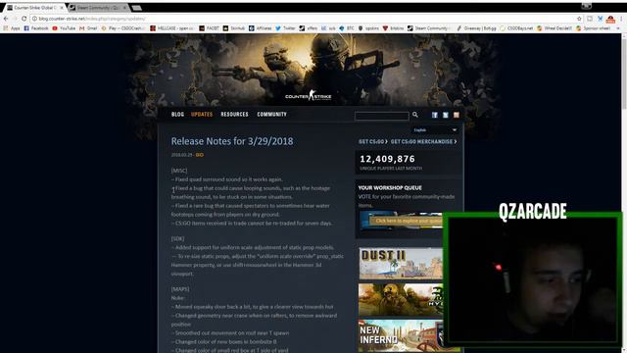Open the Sponsor wheel bookmark
This screenshot has width=627, height=353.
(x=593, y=28)
